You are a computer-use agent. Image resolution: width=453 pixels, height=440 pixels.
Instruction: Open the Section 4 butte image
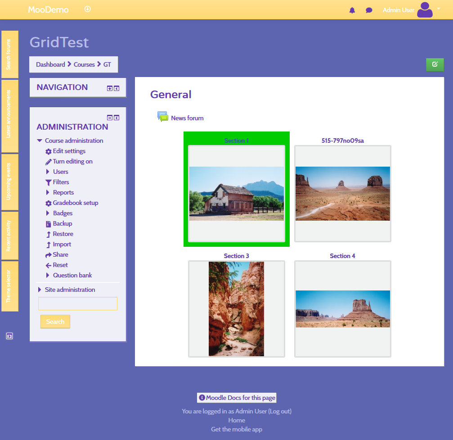click(x=343, y=309)
